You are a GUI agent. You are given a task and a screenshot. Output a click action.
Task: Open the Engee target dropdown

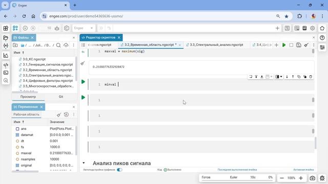84,28
